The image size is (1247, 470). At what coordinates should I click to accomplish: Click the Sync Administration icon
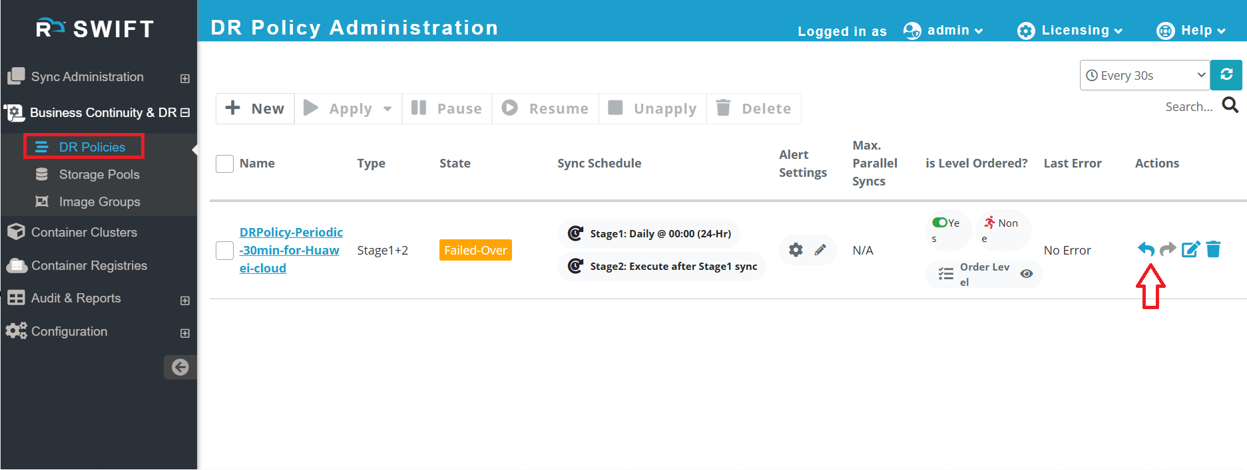point(16,76)
